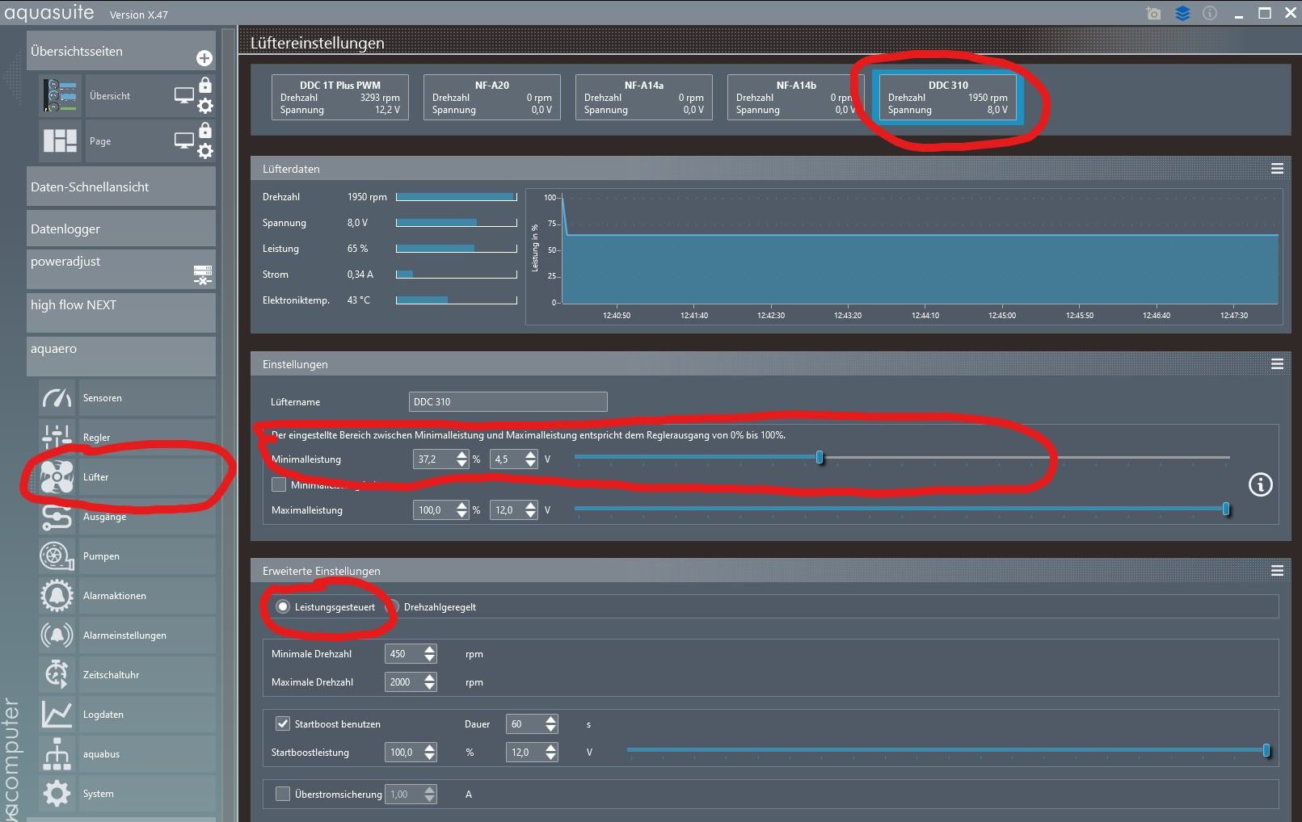Click desktop monitor icon on Übersicht row

coord(184,96)
